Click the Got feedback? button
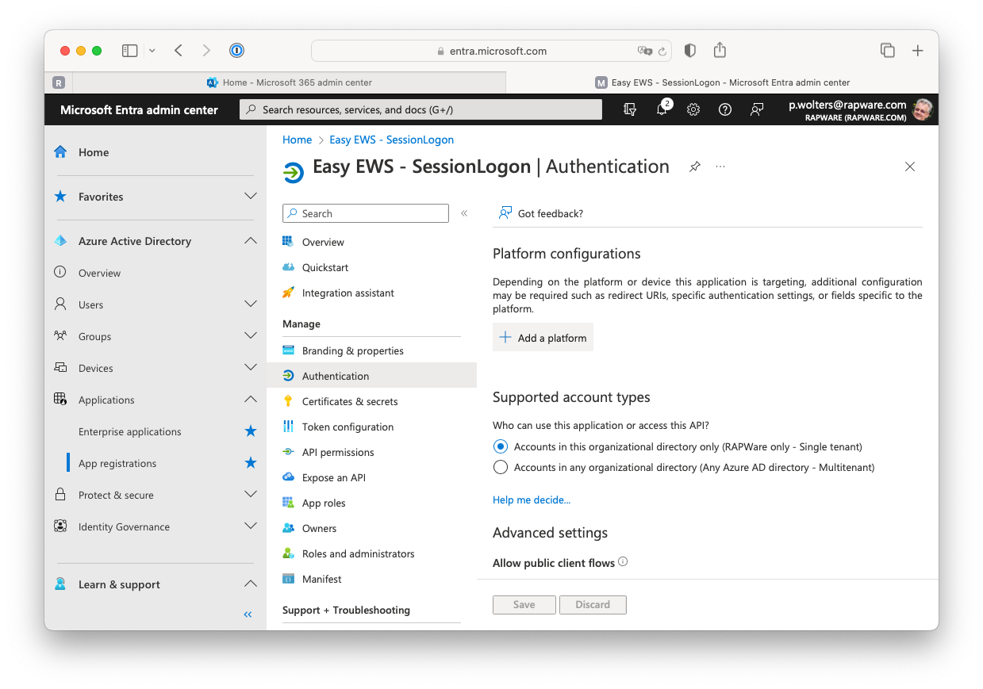The width and height of the screenshot is (983, 689). pyautogui.click(x=540, y=213)
